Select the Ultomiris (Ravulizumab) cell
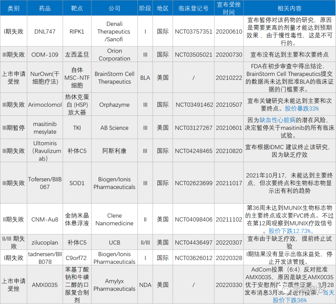The height and width of the screenshot is (304, 336). [x=45, y=151]
